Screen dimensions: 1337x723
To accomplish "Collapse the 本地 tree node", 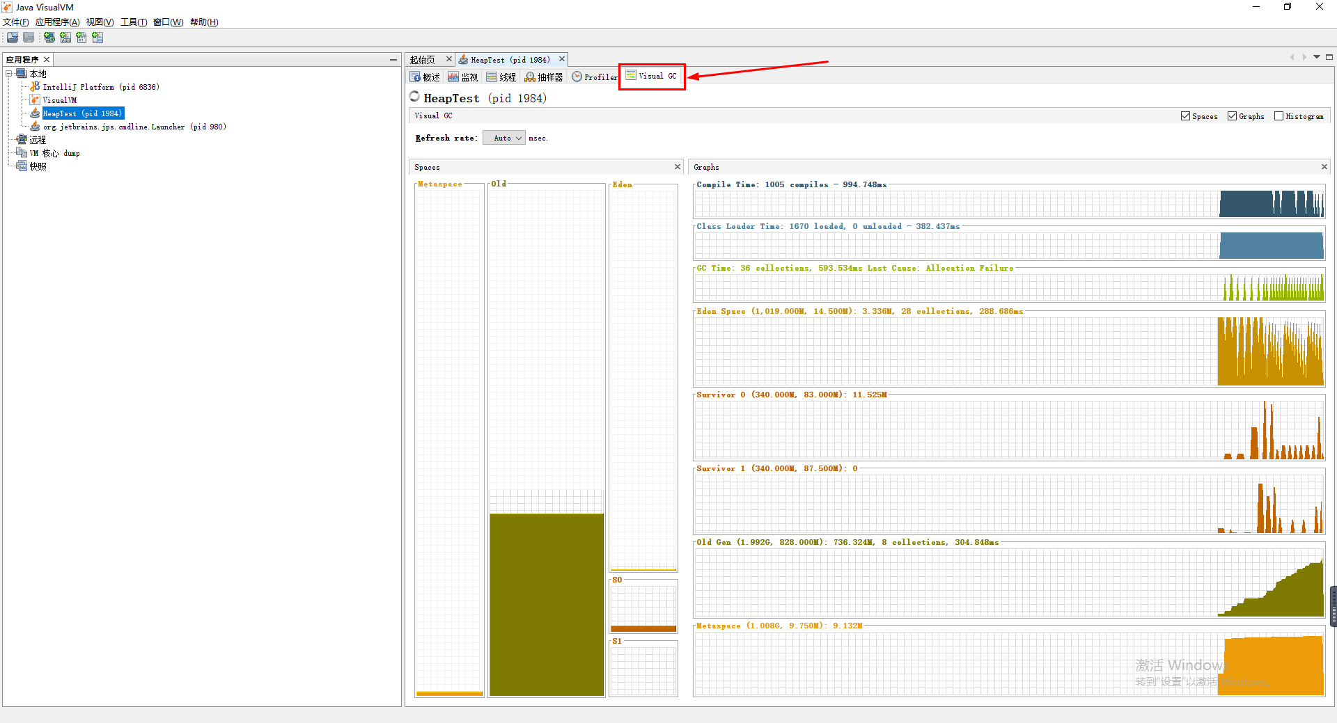I will [x=9, y=74].
